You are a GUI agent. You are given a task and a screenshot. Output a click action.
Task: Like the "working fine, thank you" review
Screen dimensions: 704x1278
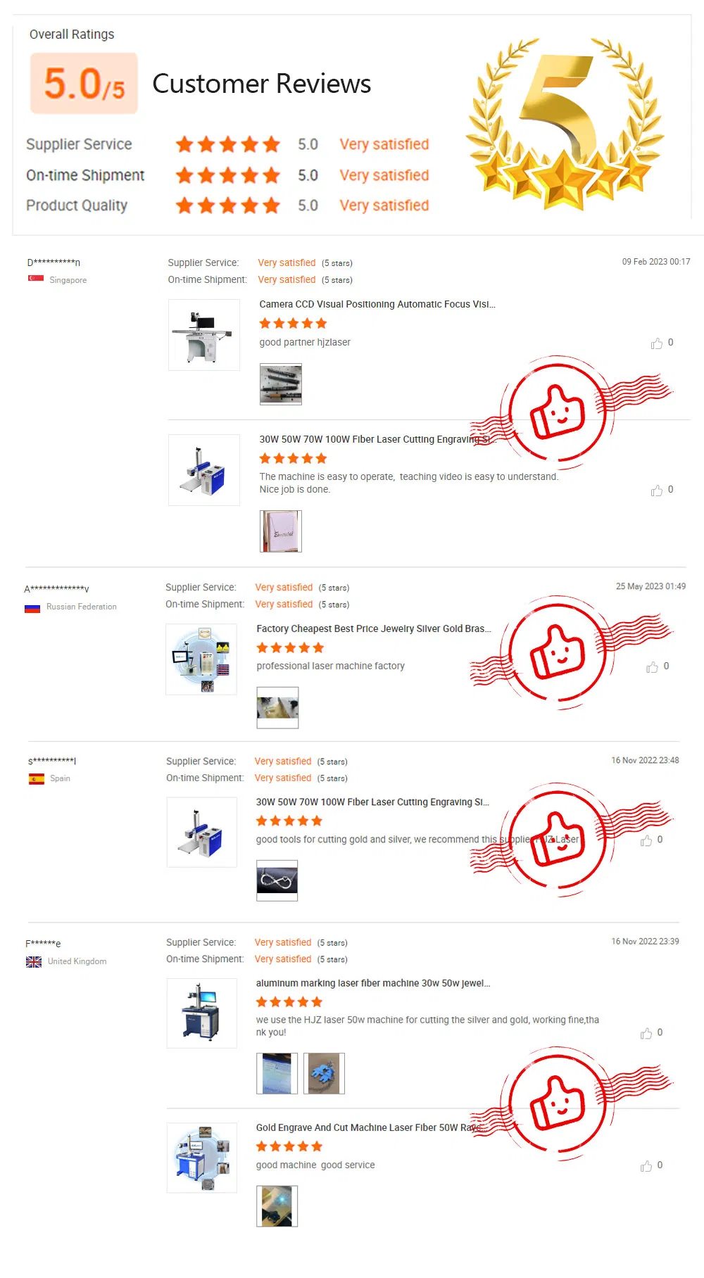pos(646,1033)
